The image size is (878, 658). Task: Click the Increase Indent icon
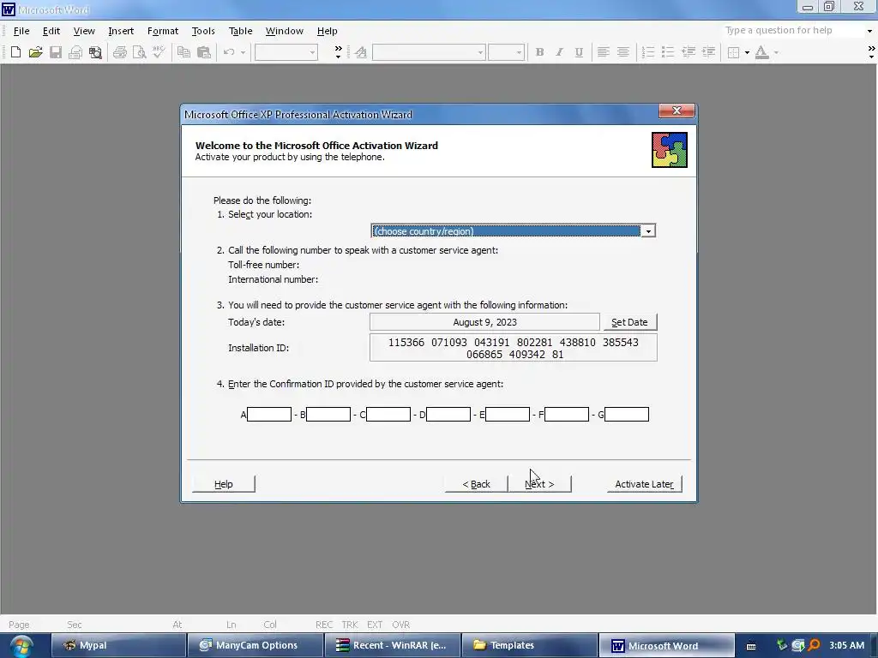coord(708,52)
